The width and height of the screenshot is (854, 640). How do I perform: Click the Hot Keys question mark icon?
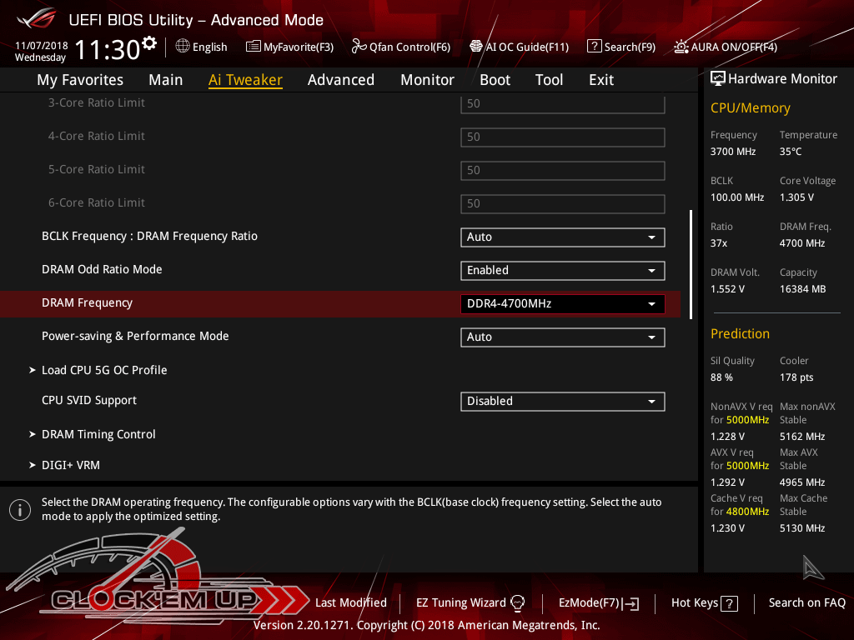pos(729,603)
